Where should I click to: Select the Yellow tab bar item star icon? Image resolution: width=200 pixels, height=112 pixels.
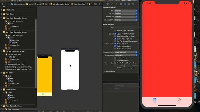pyautogui.click(x=8, y=97)
